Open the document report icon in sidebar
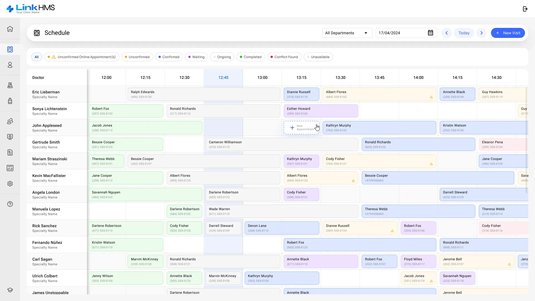 point(10,152)
